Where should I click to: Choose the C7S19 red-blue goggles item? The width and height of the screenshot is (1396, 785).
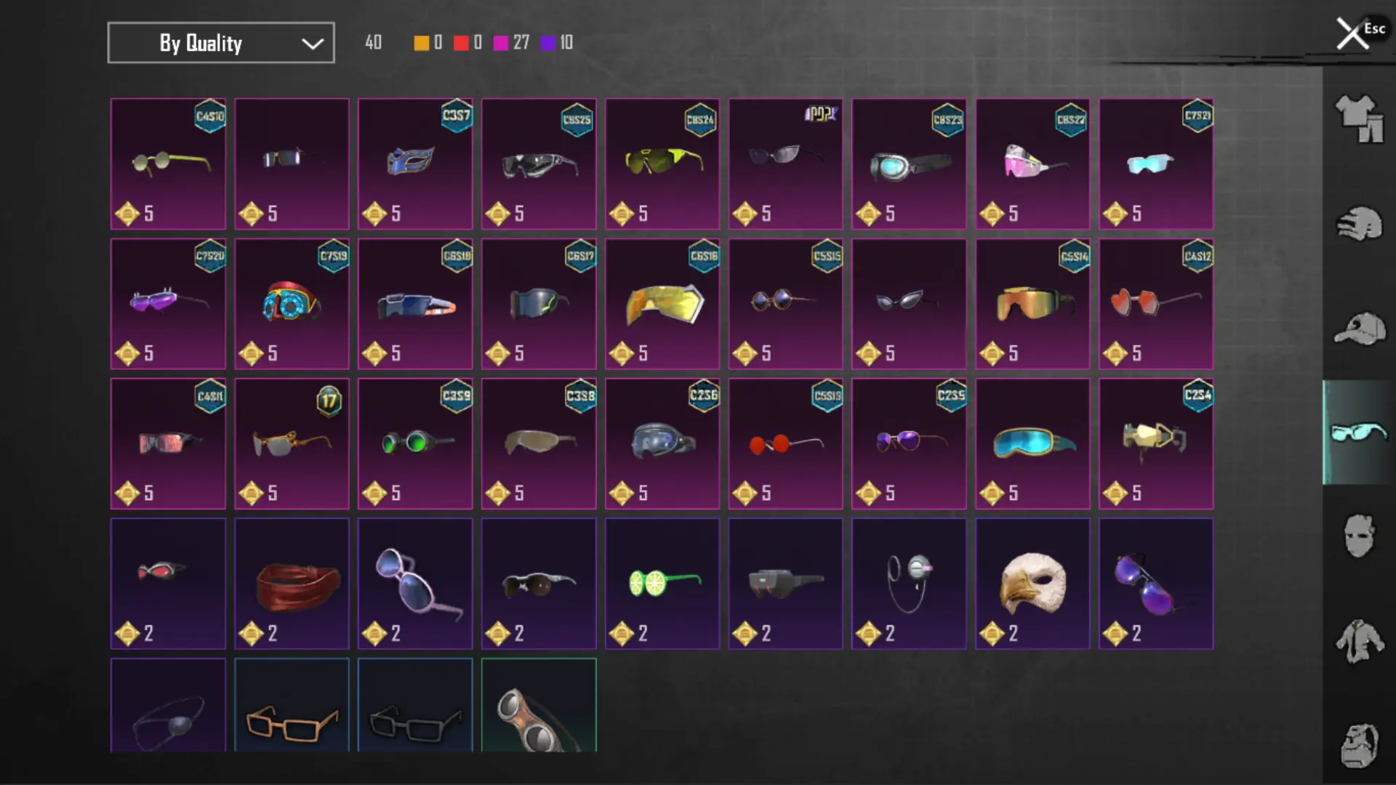pos(292,304)
